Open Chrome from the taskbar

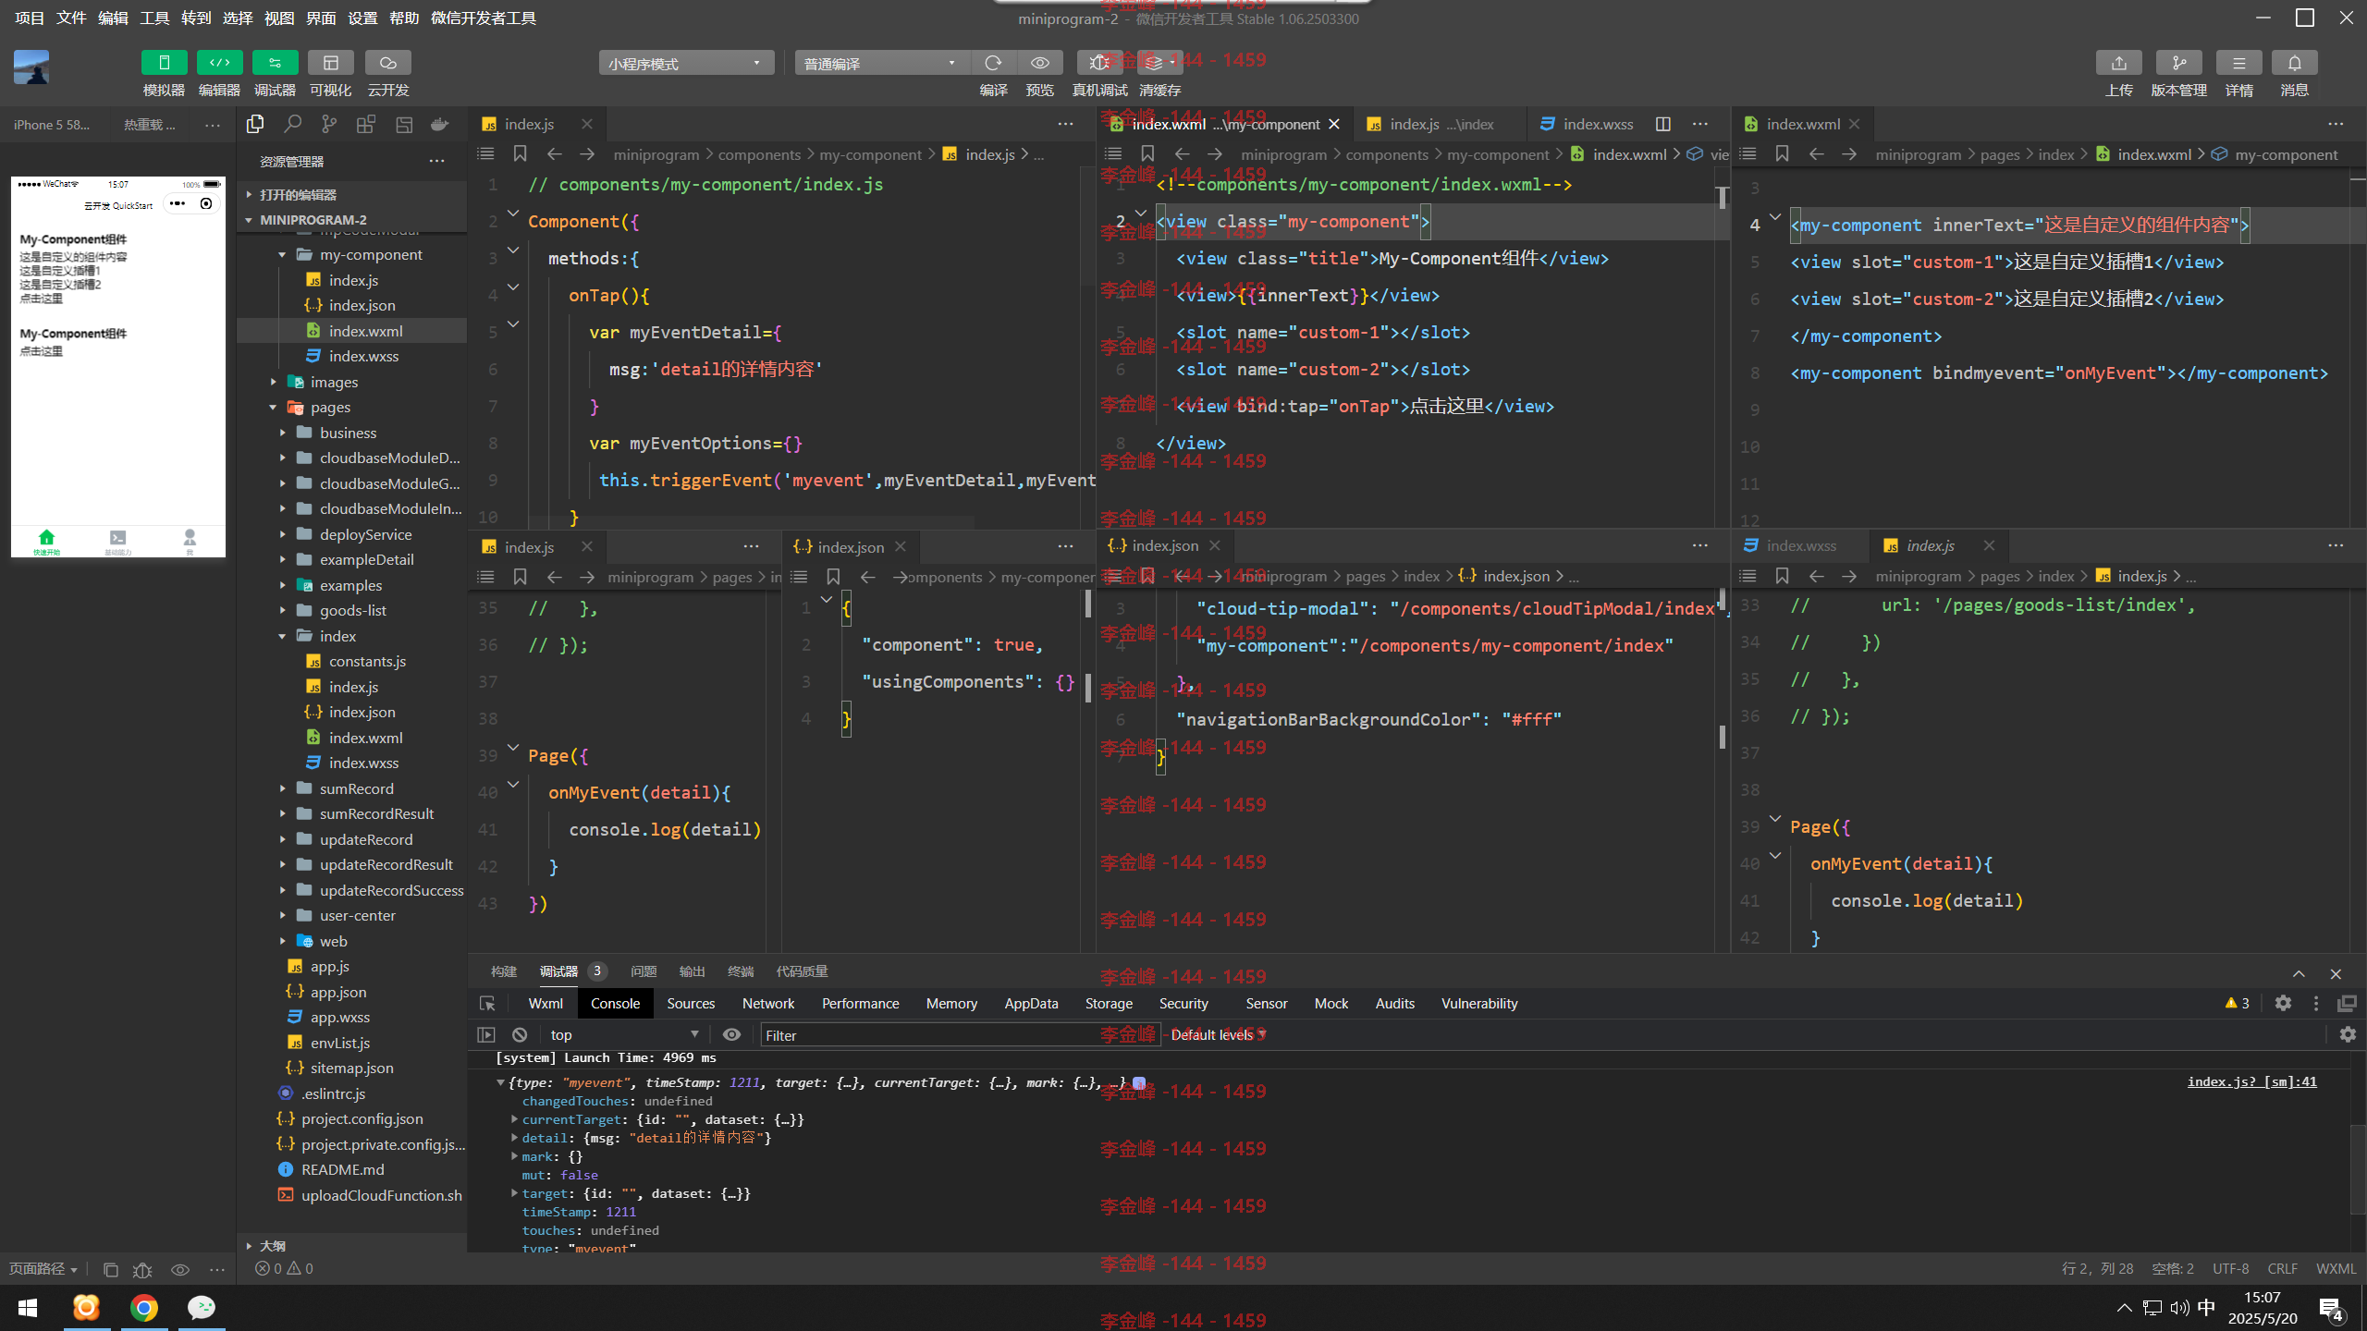coord(143,1307)
